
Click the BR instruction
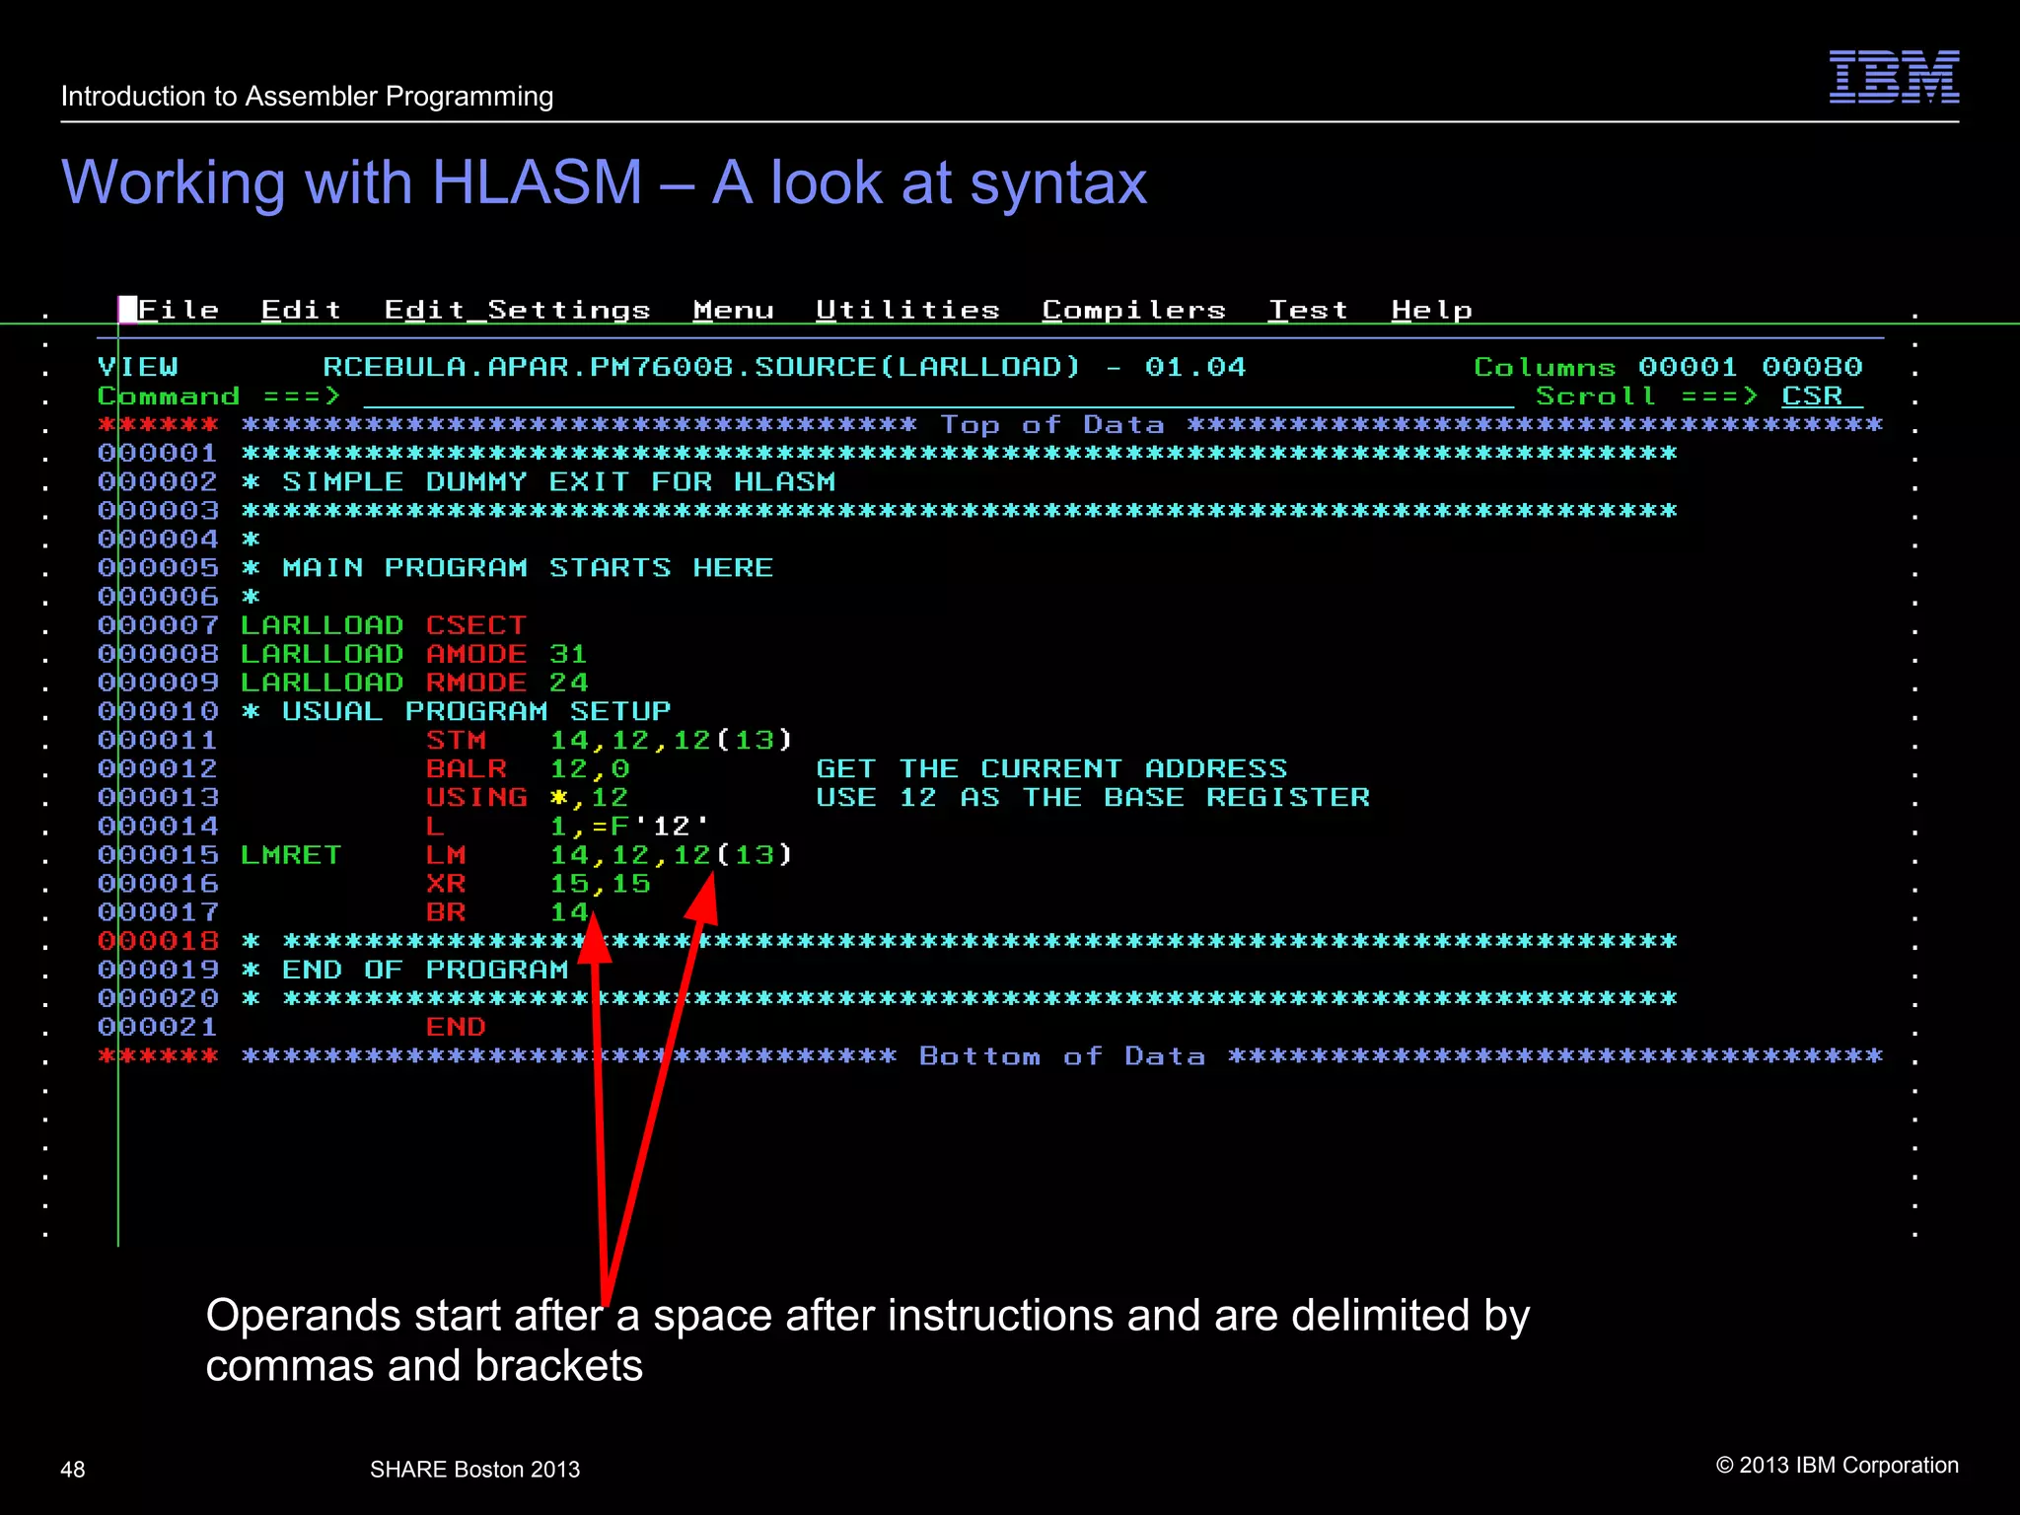click(446, 911)
